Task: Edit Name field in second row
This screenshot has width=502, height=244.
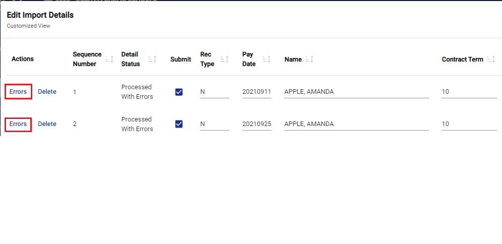Action: 356,124
